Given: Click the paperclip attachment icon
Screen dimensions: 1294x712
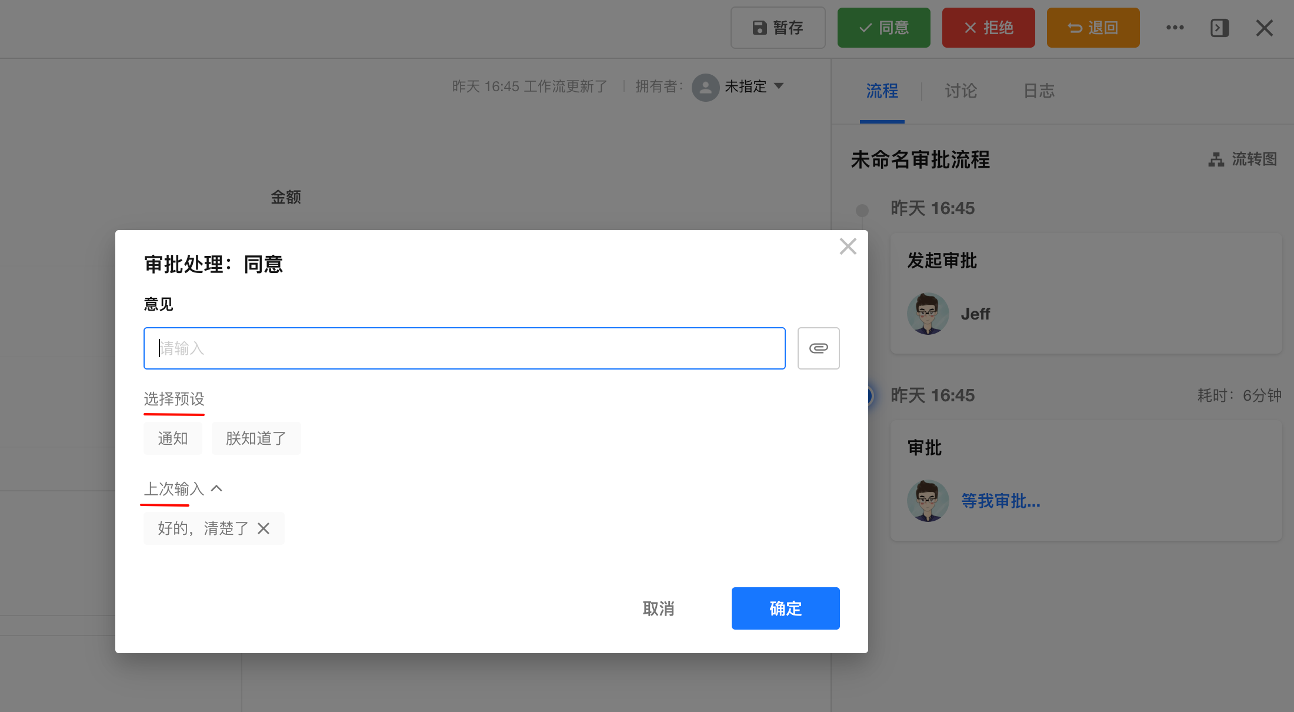Looking at the screenshot, I should click(818, 348).
